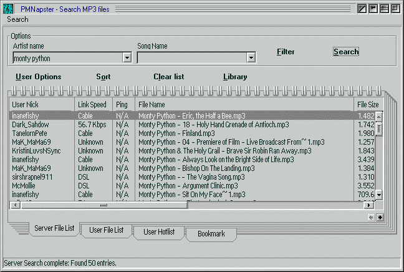Click the minimize window title bar icon

click(373, 9)
